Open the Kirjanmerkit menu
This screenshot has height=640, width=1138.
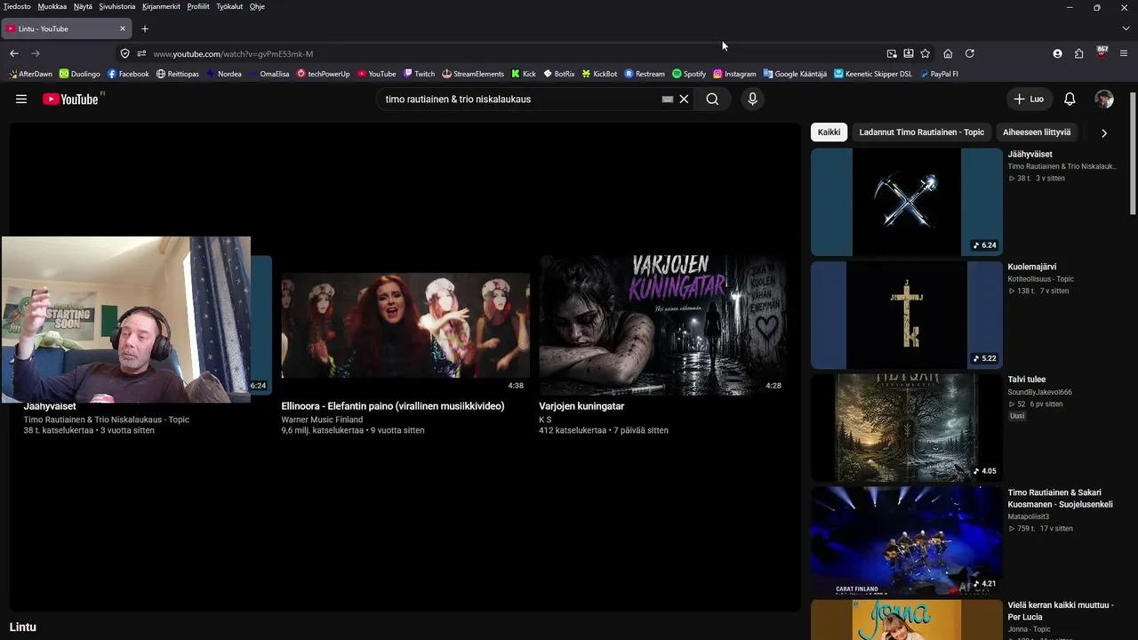(x=161, y=6)
